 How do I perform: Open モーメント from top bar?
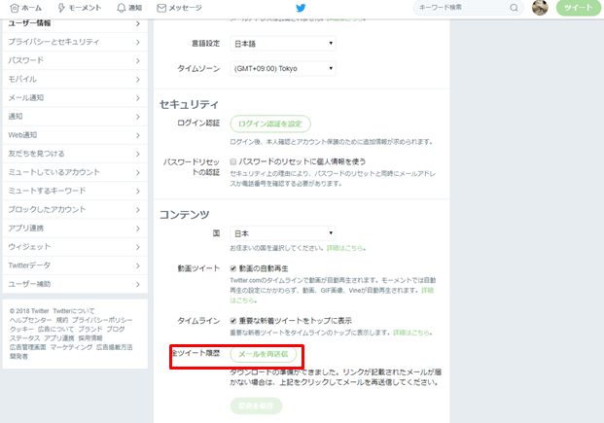pos(80,8)
